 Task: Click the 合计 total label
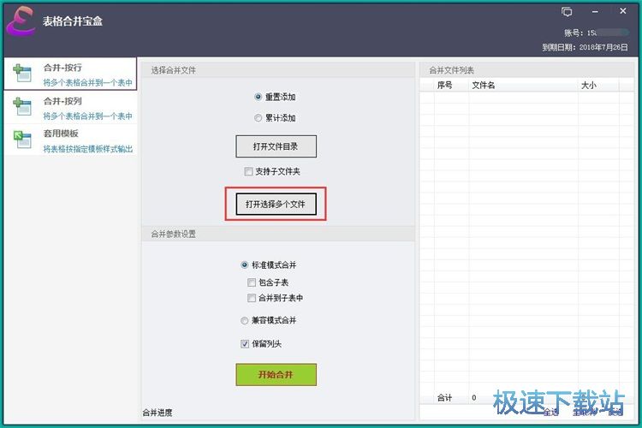pyautogui.click(x=444, y=397)
